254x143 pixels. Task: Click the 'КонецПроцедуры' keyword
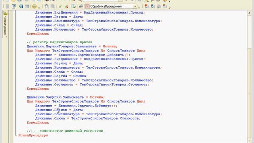pyautogui.click(x=33, y=135)
